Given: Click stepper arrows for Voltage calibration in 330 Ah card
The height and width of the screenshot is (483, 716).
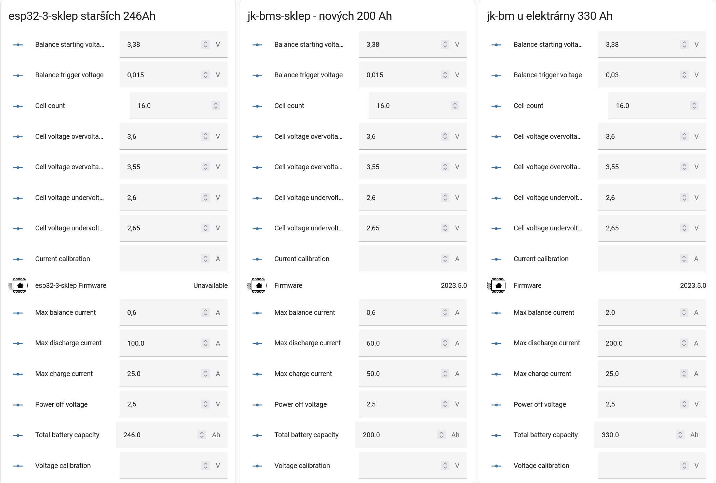Looking at the screenshot, I should (x=684, y=466).
